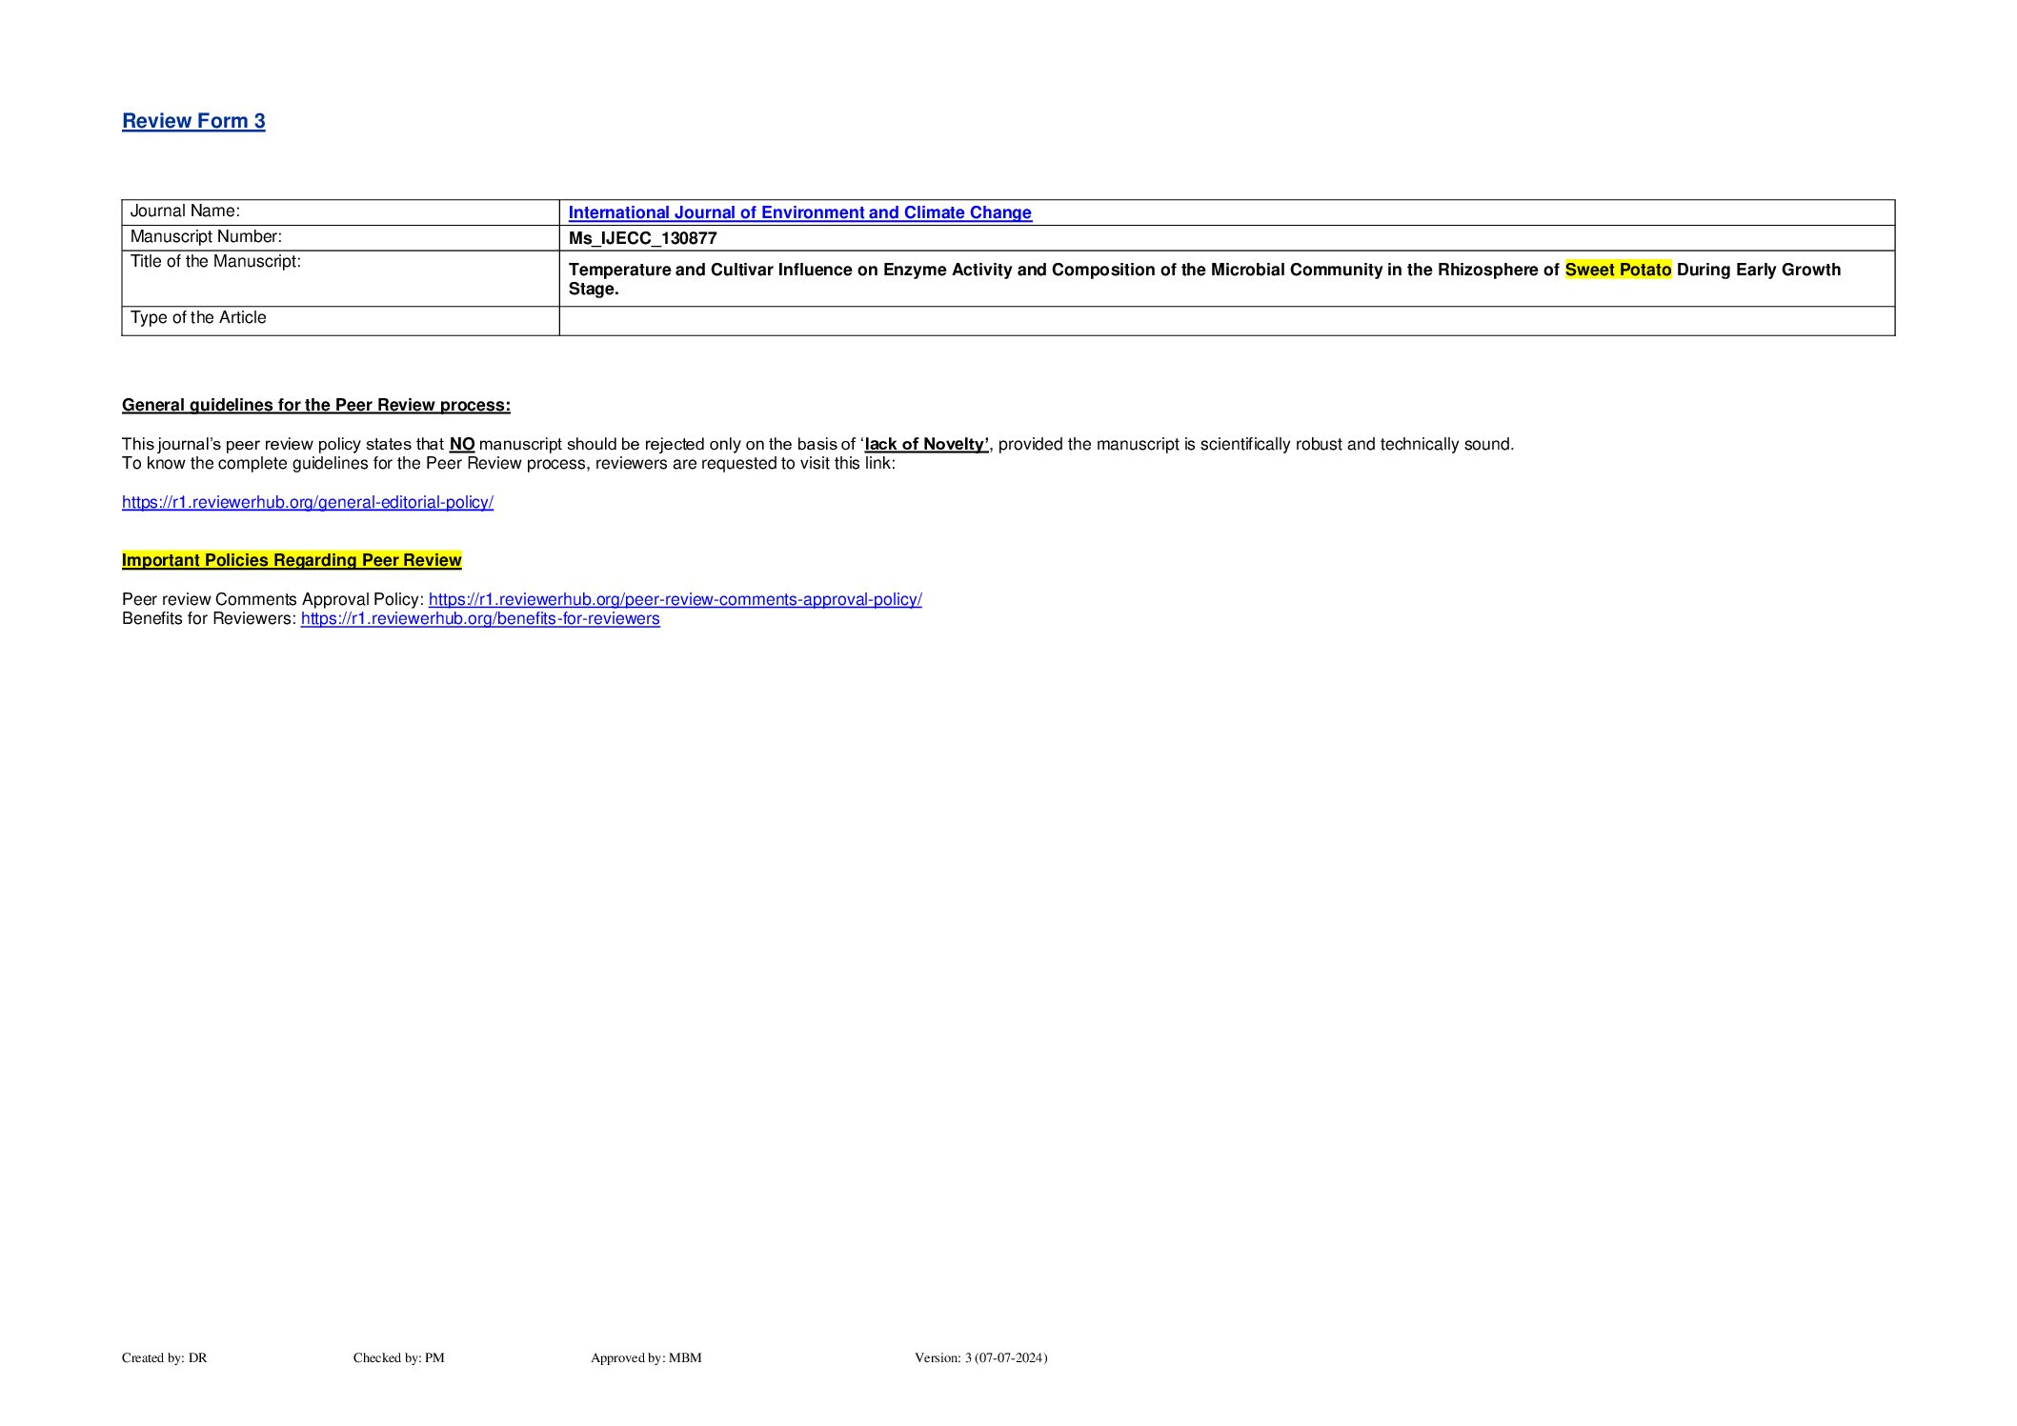Click the manuscript number Ms_IJECC_130877

click(642, 238)
